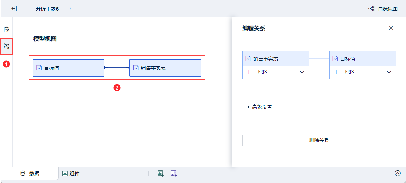Open the 血缘视图 lineage view

pos(383,9)
